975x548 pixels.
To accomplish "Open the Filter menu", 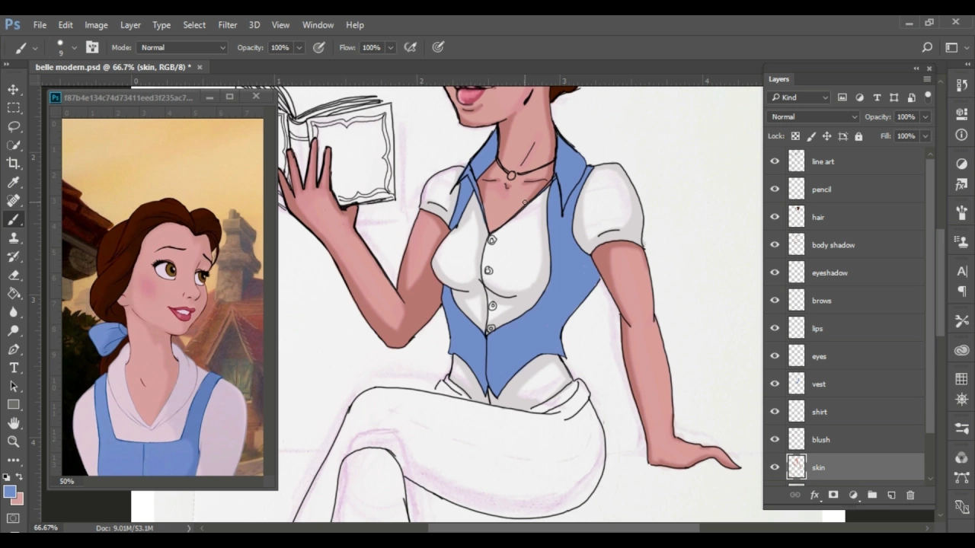I will pyautogui.click(x=228, y=24).
